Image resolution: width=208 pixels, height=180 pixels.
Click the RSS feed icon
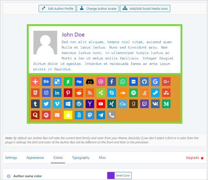pos(90,93)
